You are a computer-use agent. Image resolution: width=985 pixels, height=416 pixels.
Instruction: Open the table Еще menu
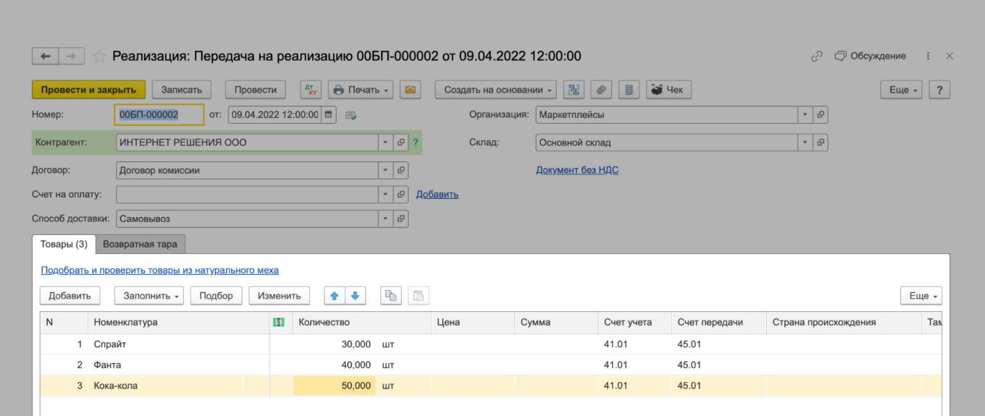[921, 295]
